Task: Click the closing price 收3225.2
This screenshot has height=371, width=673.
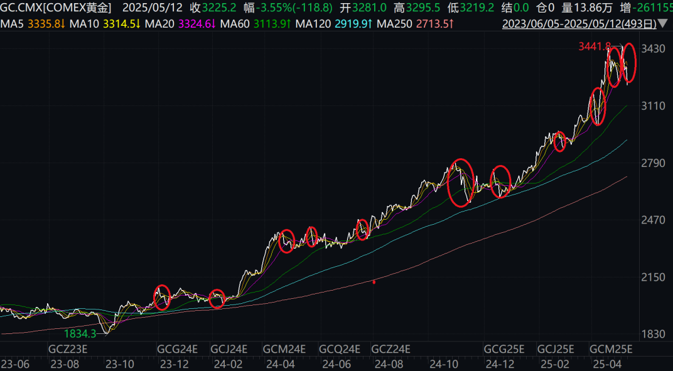Action: (213, 8)
